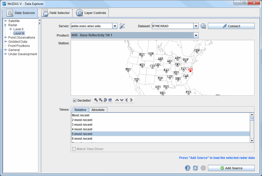Choose 3 most recent in the list
This screenshot has height=176, width=262.
[x=161, y=124]
